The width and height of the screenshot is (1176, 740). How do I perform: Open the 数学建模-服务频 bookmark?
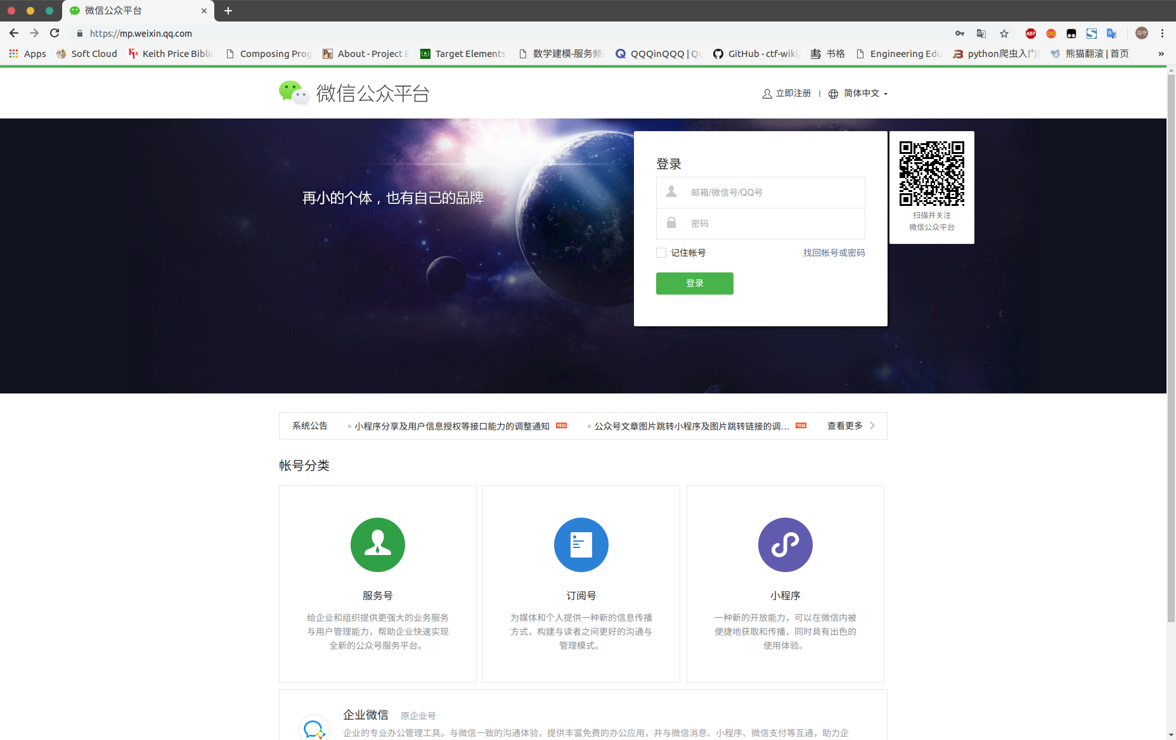point(561,54)
